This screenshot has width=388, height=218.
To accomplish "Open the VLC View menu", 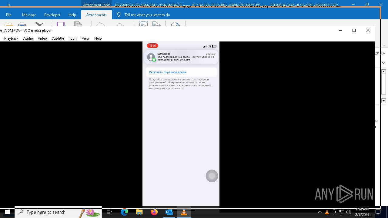I will (85, 38).
